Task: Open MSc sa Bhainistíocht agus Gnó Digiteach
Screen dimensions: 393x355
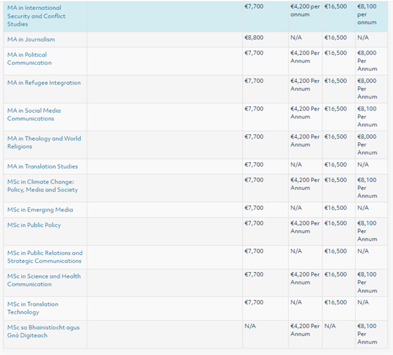Action: pos(43,331)
